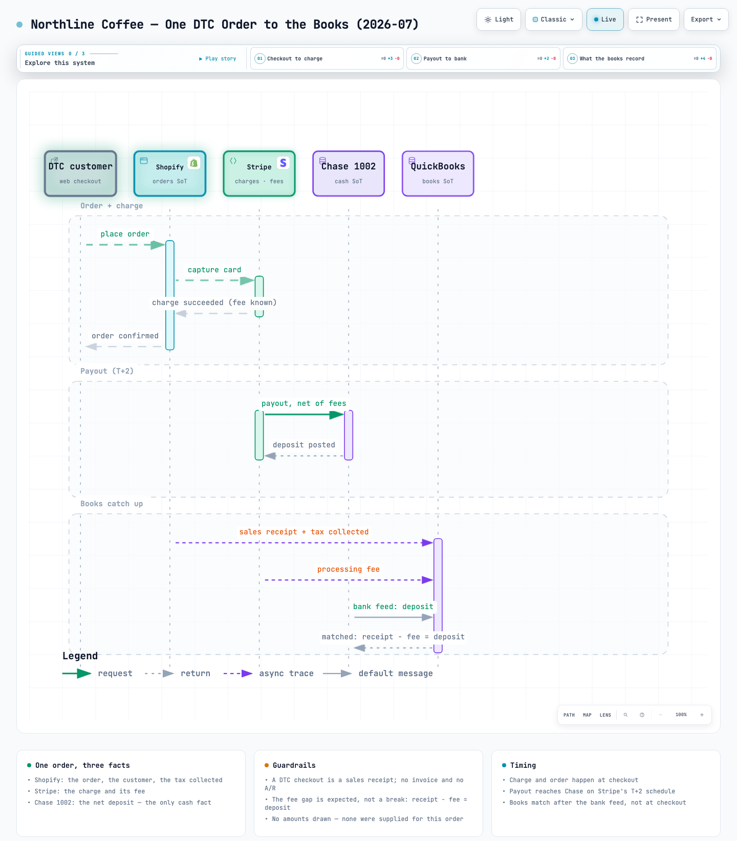Image resolution: width=737 pixels, height=841 pixels.
Task: Click the Legend heading
Action: (80, 656)
